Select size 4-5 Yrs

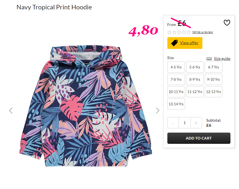176,67
